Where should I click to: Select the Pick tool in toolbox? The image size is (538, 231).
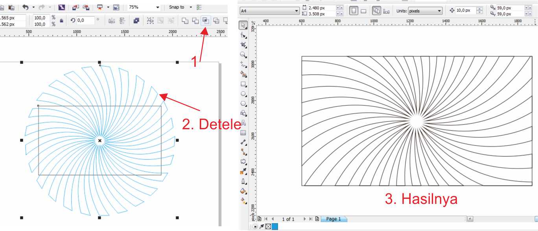pyautogui.click(x=243, y=26)
